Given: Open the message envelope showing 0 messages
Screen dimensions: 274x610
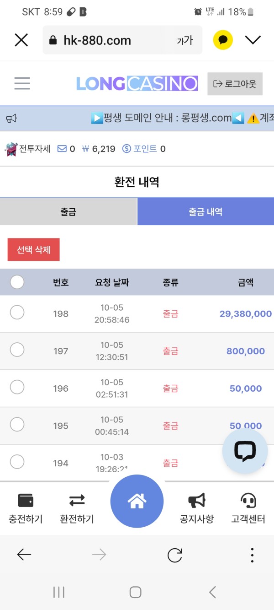Looking at the screenshot, I should [63, 148].
